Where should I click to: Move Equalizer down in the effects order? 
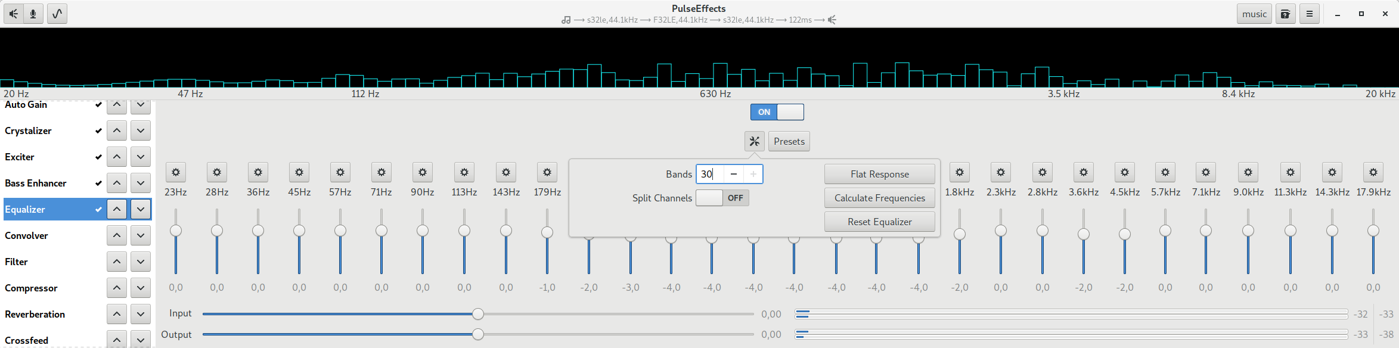coord(141,209)
